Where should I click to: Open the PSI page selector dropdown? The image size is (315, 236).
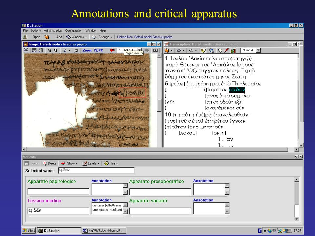(140, 50)
